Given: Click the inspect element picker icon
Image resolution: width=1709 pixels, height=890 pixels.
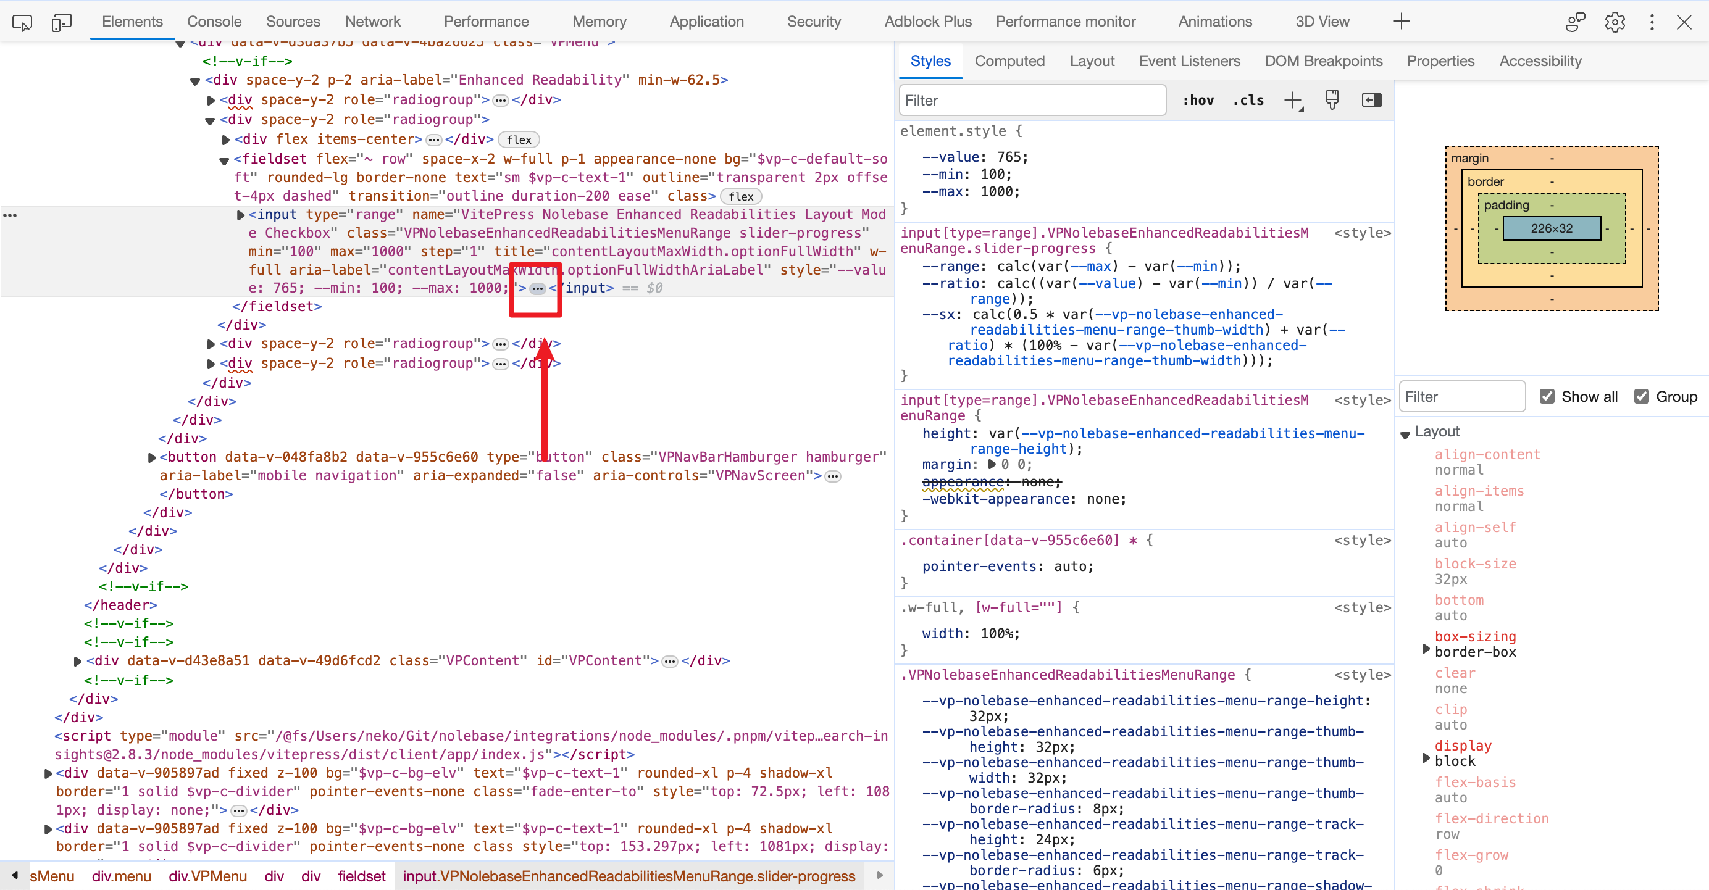Looking at the screenshot, I should click(x=22, y=23).
